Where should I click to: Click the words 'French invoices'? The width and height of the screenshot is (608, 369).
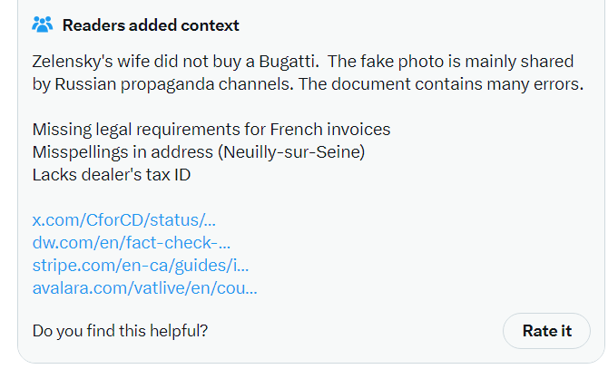pyautogui.click(x=330, y=130)
